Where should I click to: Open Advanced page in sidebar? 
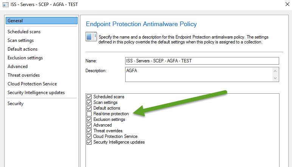[x=17, y=66]
